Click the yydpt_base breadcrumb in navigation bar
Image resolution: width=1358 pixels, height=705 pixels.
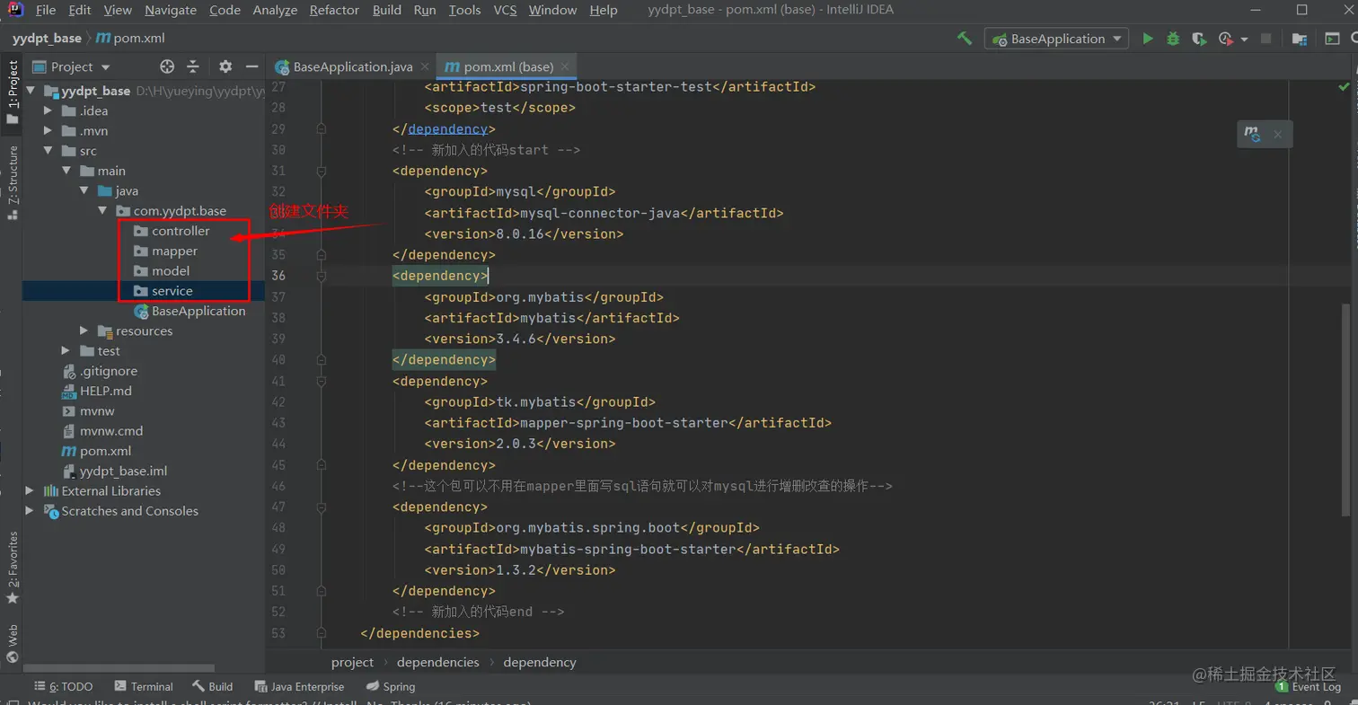click(x=47, y=39)
